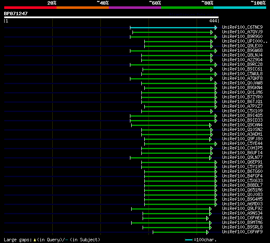The image size is (270, 243).
Task: Click the UniRef100_Q10SN2 label
Action: click(x=242, y=130)
